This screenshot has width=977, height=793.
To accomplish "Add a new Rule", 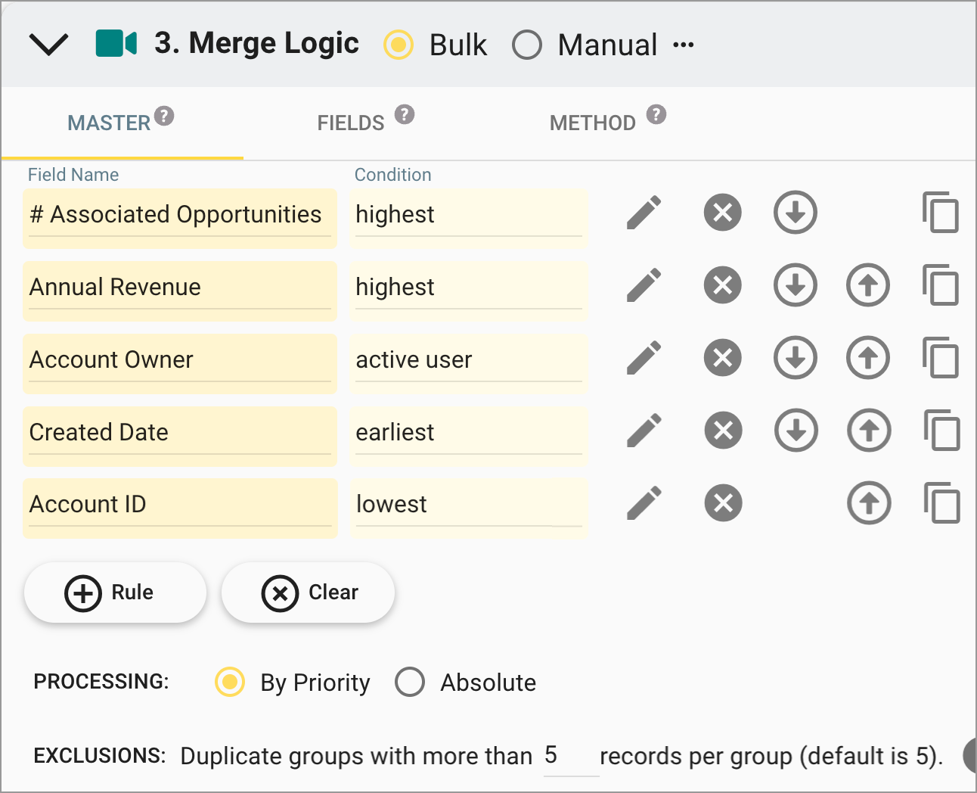I will point(114,592).
